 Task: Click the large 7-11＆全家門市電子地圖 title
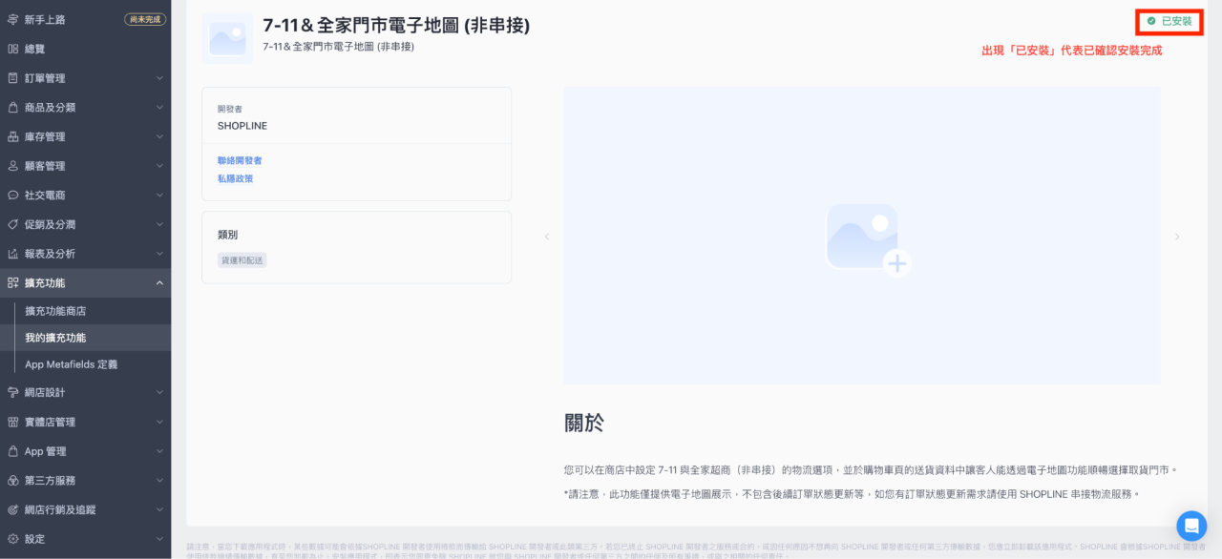(396, 26)
